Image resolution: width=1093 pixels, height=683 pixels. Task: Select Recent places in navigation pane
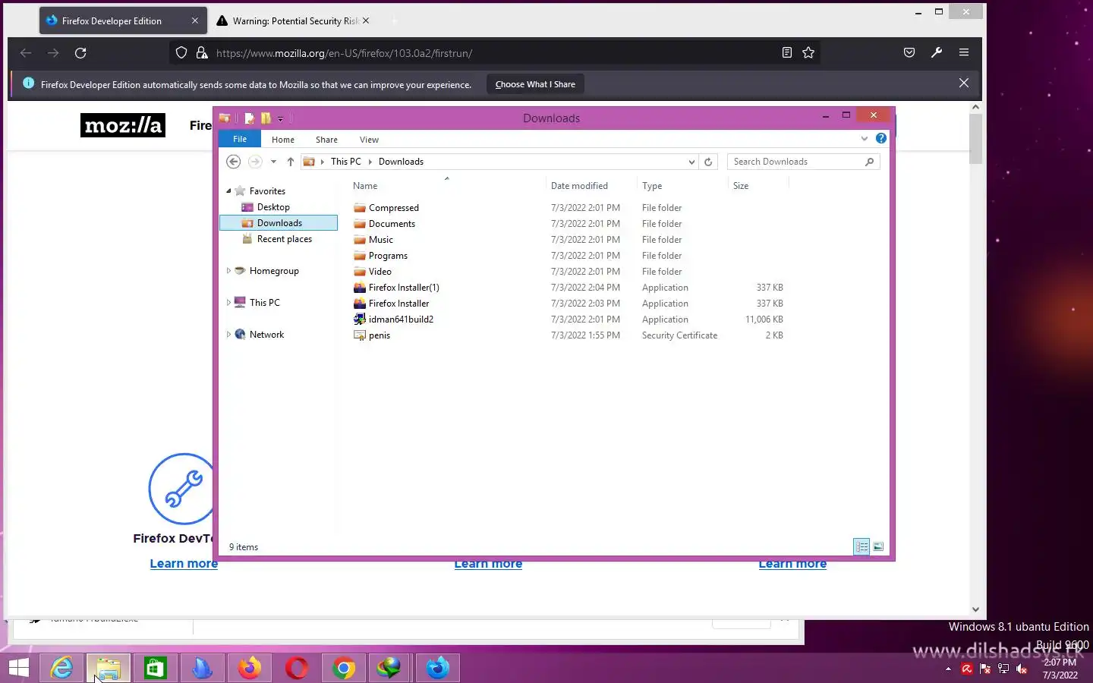tap(284, 239)
